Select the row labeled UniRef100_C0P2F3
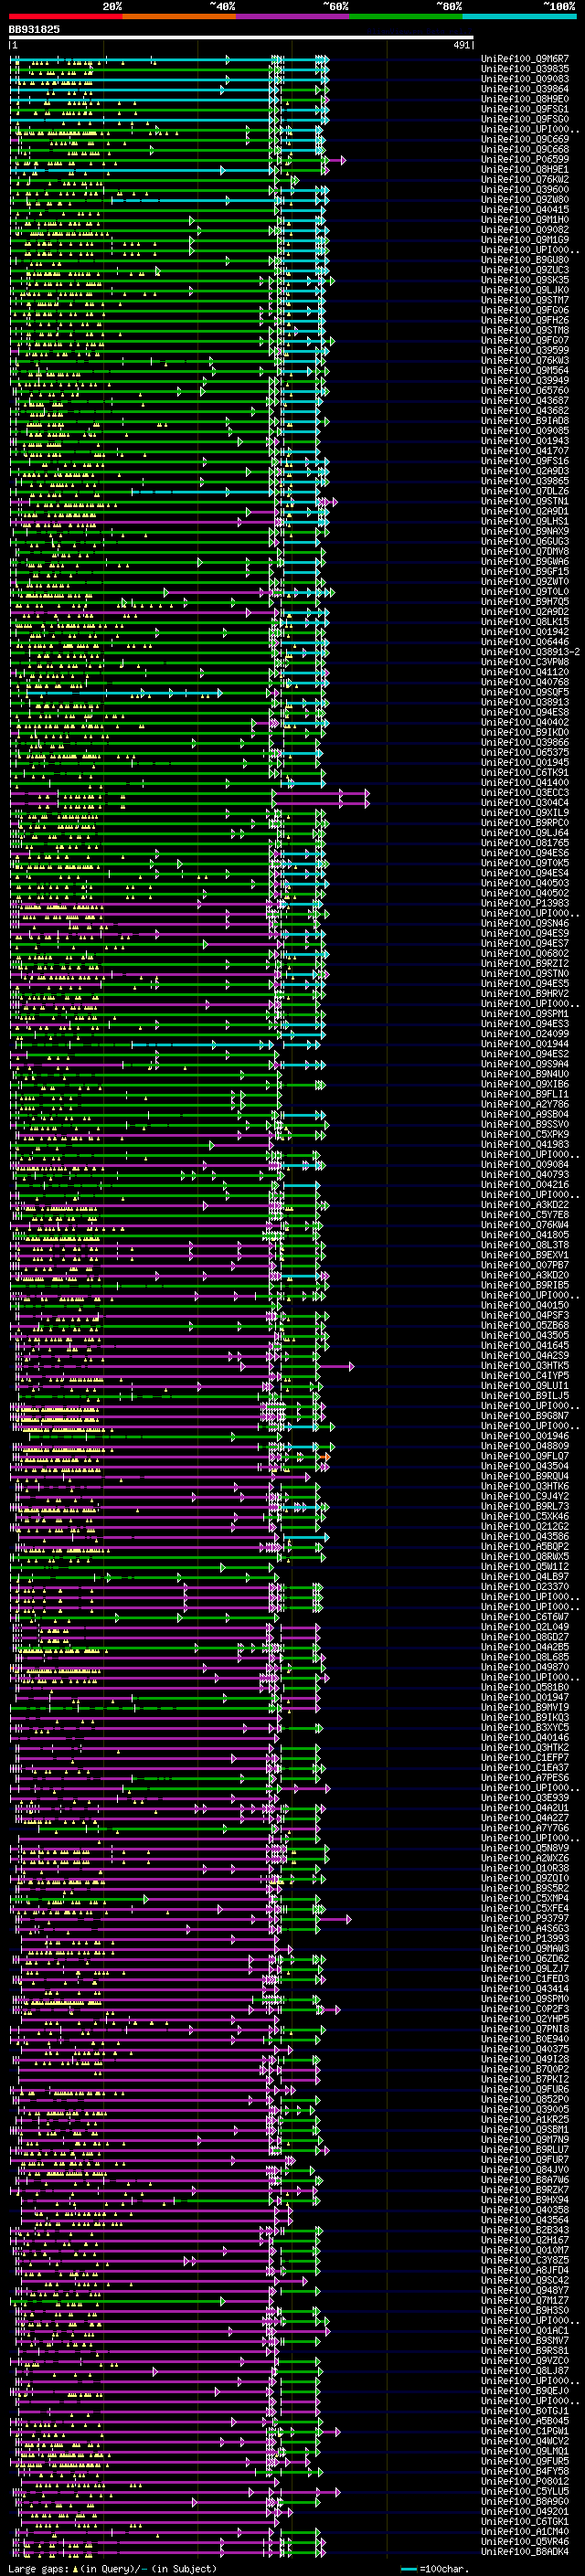The image size is (585, 2576). pyautogui.click(x=525, y=2009)
